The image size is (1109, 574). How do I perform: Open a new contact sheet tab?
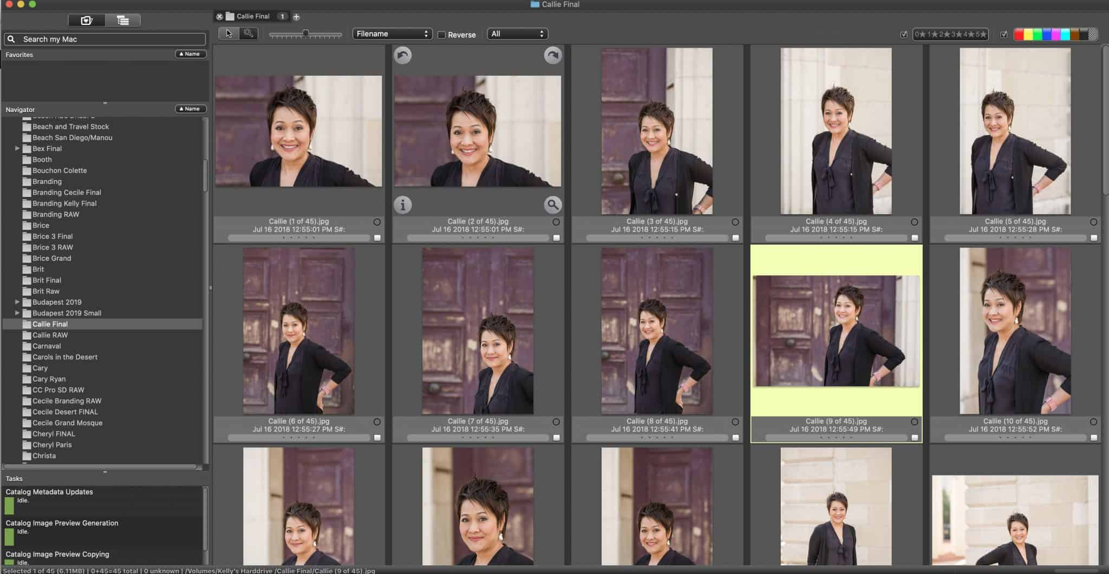[296, 16]
